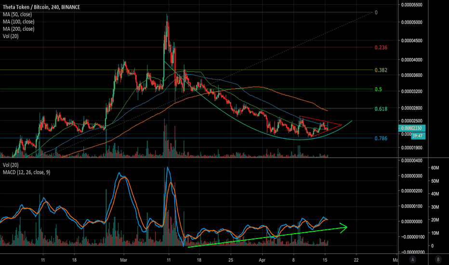
Task: Click price axis value 0.00001900
Action: [x=411, y=148]
